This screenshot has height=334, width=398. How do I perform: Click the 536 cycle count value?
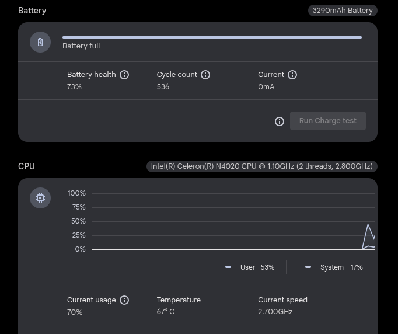[163, 87]
